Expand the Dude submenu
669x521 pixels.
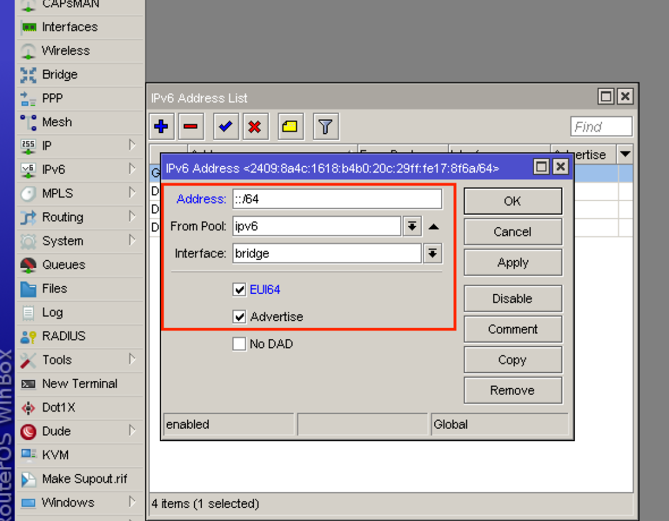tap(133, 431)
